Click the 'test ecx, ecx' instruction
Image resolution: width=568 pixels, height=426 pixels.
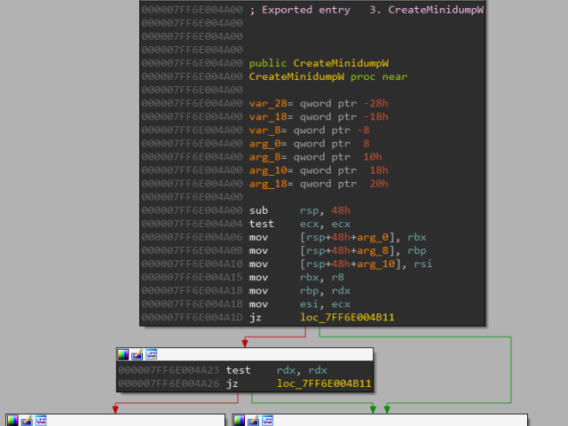[x=300, y=224]
